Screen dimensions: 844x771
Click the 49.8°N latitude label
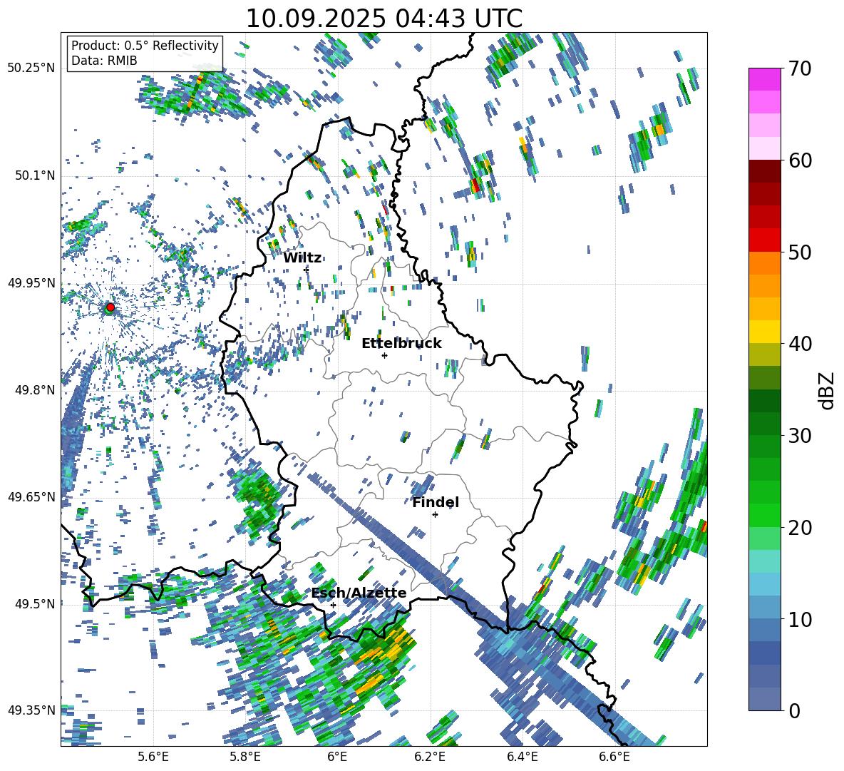[35, 390]
